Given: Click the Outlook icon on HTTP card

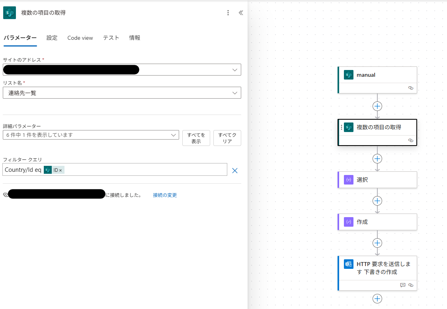Looking at the screenshot, I should [x=349, y=264].
